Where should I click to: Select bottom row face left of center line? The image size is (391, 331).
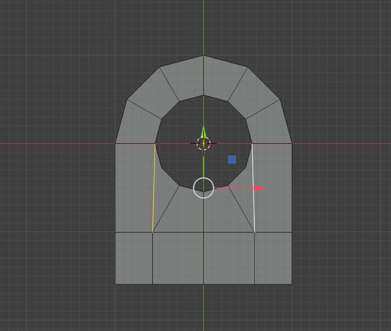178,258
